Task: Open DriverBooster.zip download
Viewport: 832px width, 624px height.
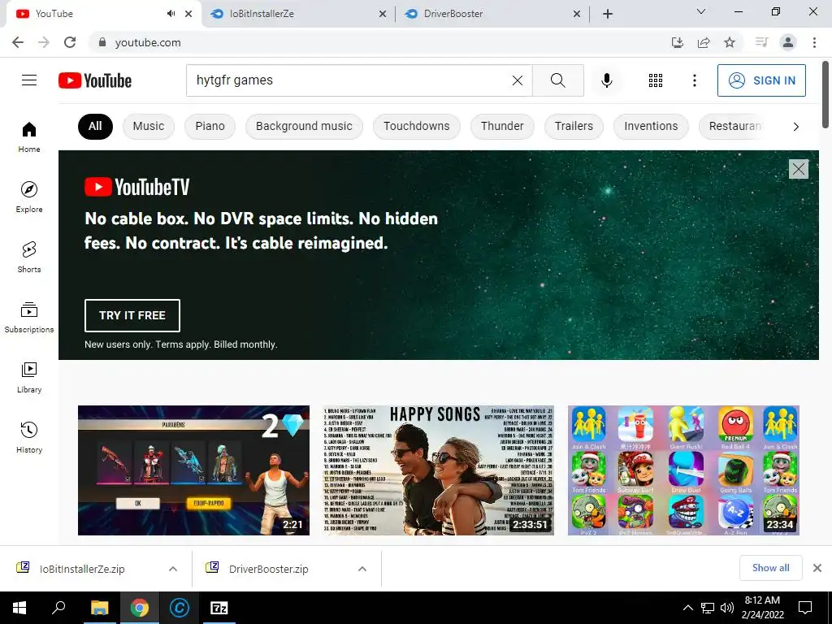Action: click(268, 569)
